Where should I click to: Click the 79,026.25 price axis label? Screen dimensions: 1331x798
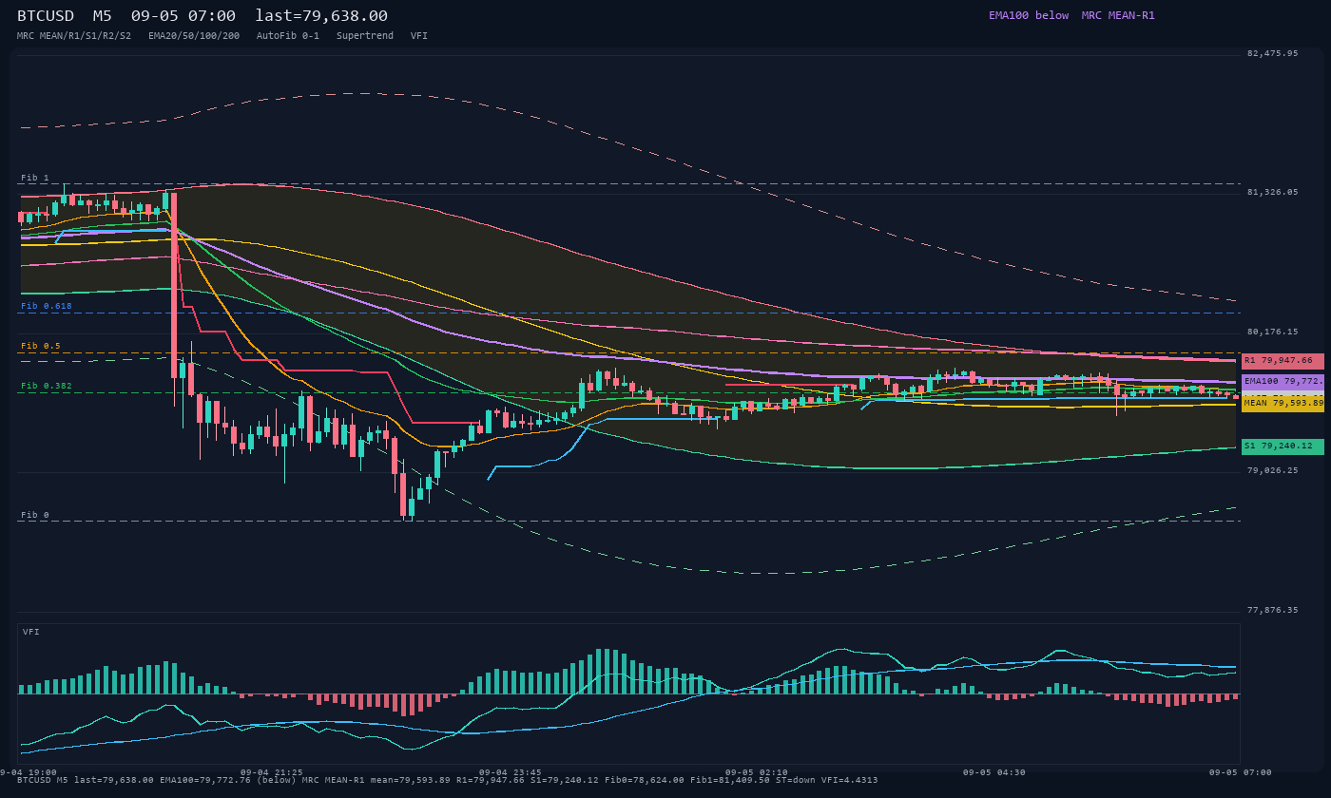(x=1272, y=470)
